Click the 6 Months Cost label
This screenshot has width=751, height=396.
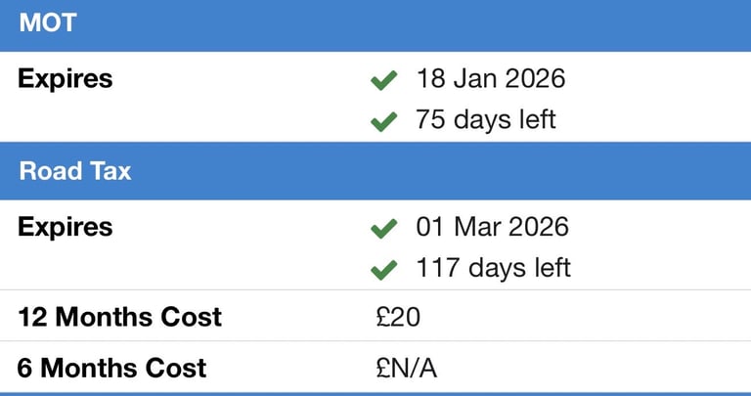pyautogui.click(x=111, y=369)
